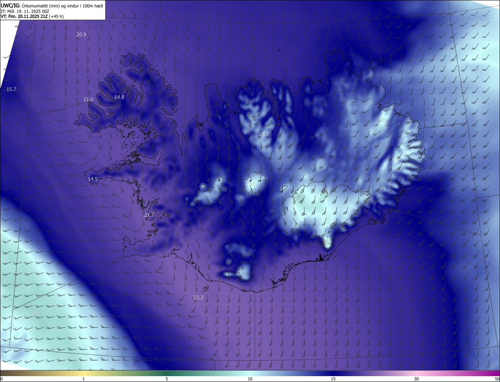This screenshot has width=500, height=382.
Task: Click the 20.9 value label on the map
Action: (81, 35)
